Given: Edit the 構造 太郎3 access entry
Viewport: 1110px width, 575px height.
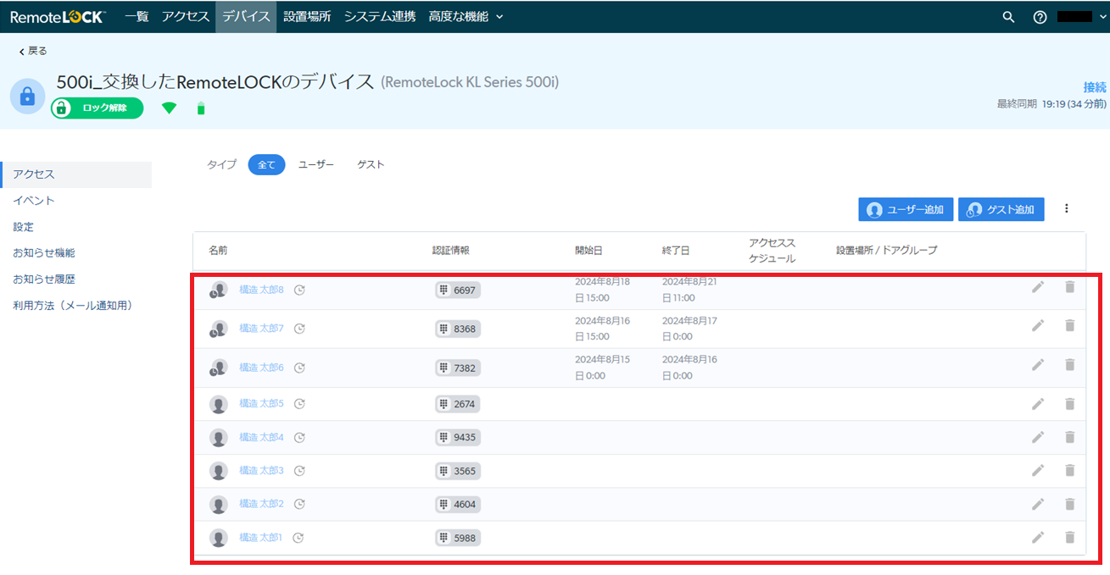Looking at the screenshot, I should click(x=1037, y=471).
